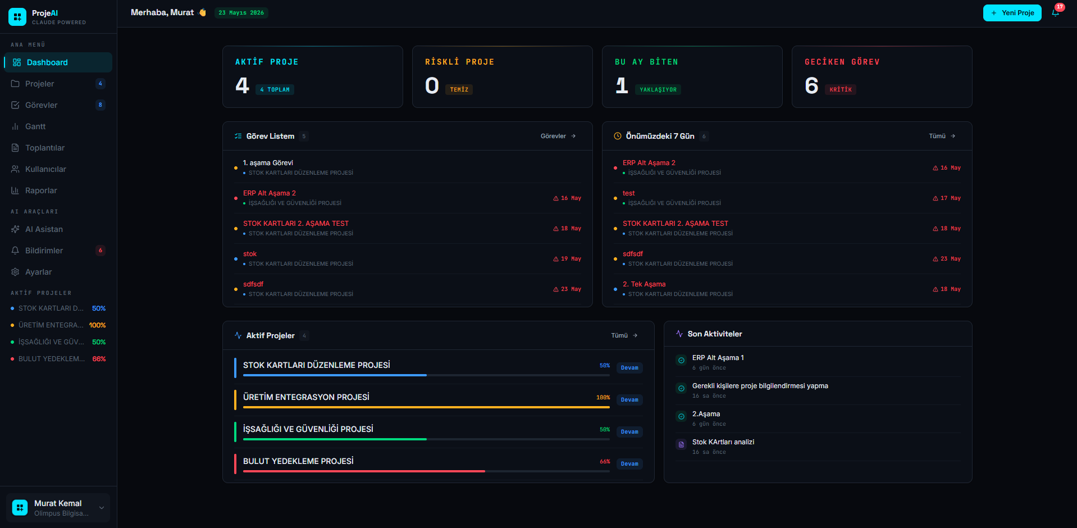
Task: Click the Son Aktiviteler pulse icon
Action: (x=679, y=334)
